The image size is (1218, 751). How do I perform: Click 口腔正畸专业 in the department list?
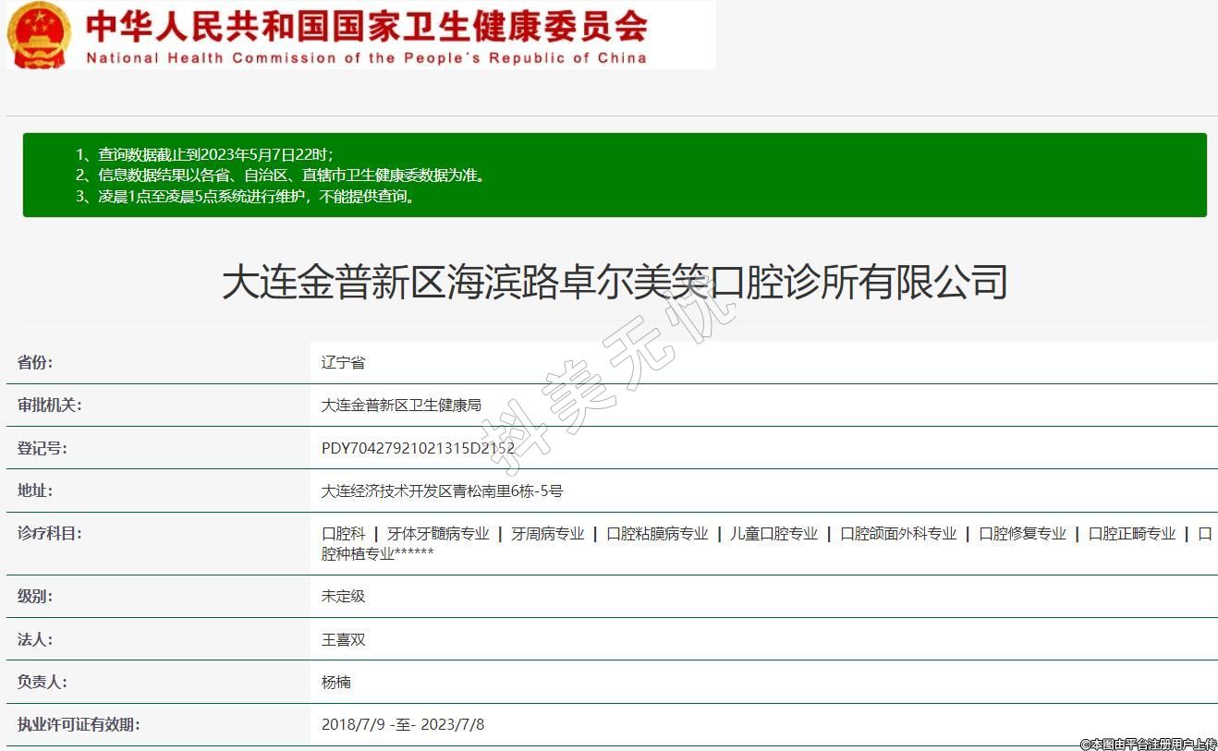pos(1132,533)
